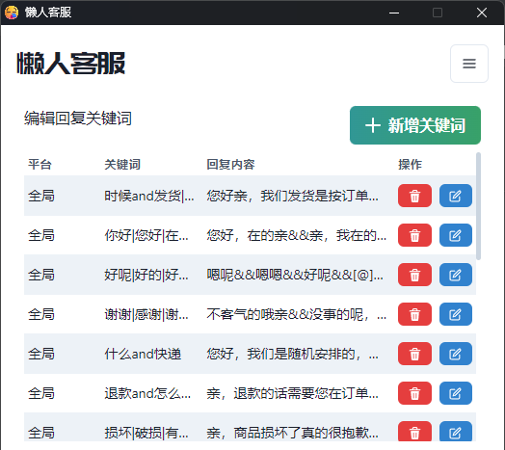Delete the 什么and快递 keyword row
The width and height of the screenshot is (505, 450).
point(414,354)
